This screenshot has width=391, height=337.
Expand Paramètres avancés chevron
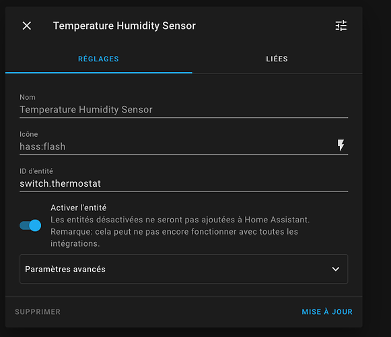pyautogui.click(x=336, y=269)
